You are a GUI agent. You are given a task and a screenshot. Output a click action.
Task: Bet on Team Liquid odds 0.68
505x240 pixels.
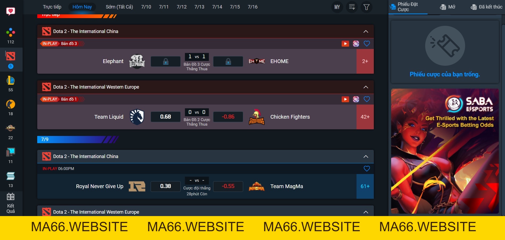coord(165,117)
